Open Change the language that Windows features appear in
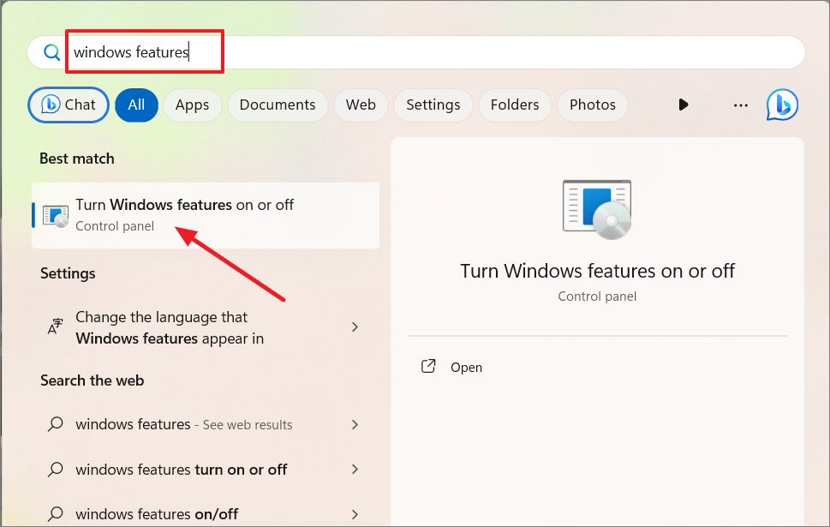 (206, 327)
